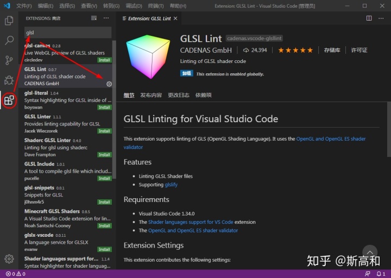Open the Manage gear at sidebar bottom
The width and height of the screenshot is (391, 278).
click(x=9, y=259)
